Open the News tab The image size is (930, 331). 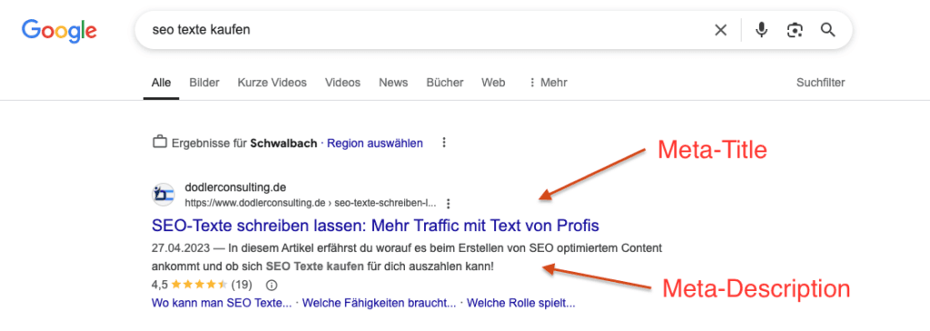[393, 83]
